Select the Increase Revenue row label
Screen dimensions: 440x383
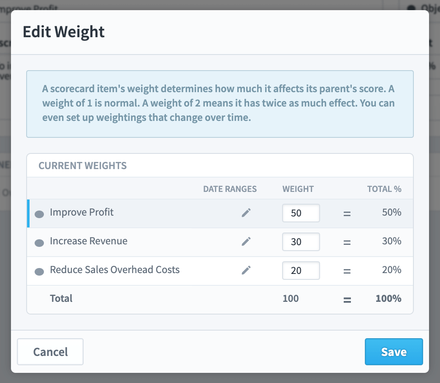point(89,241)
